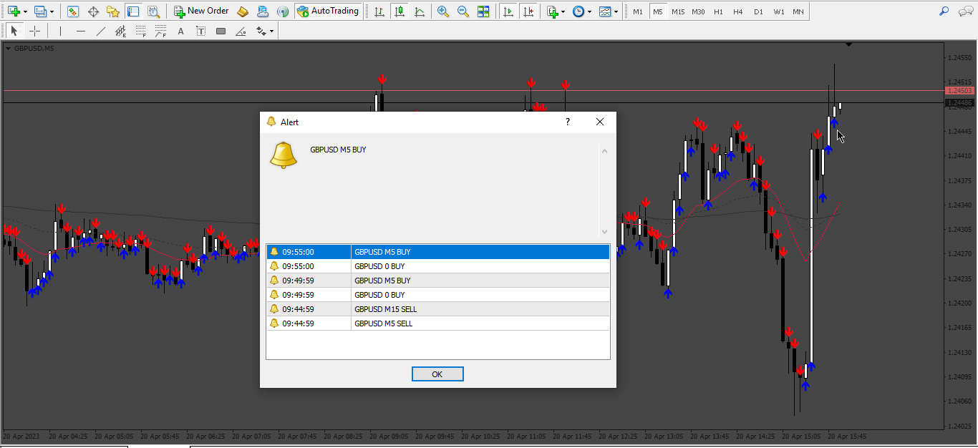Zoom out of the chart
Image resolution: width=978 pixels, height=448 pixels.
[463, 11]
